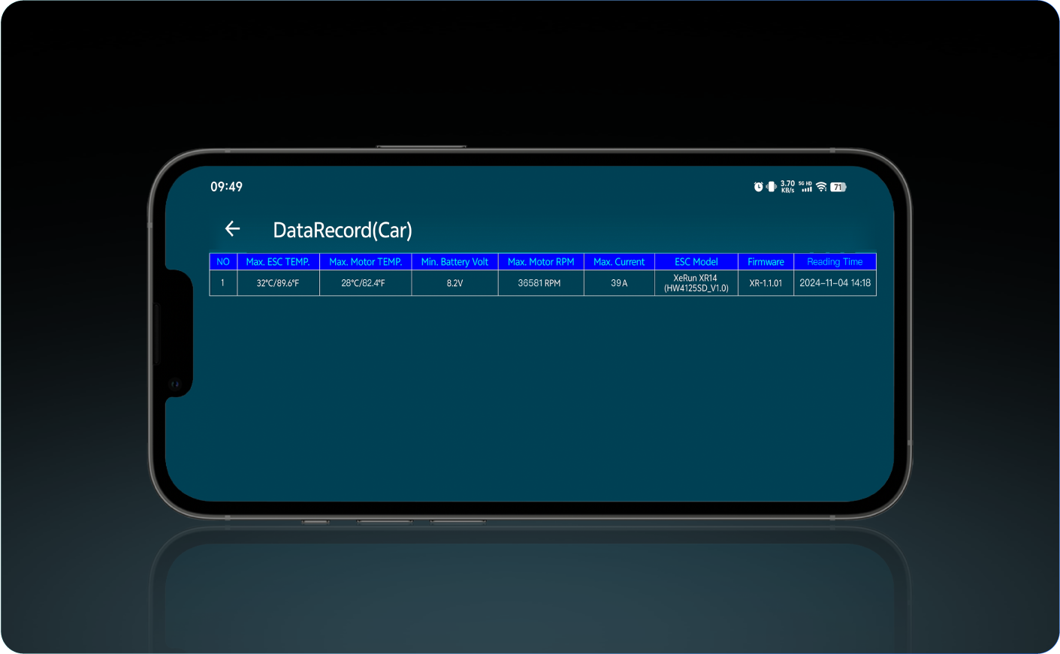Select the NO column header

(x=223, y=262)
